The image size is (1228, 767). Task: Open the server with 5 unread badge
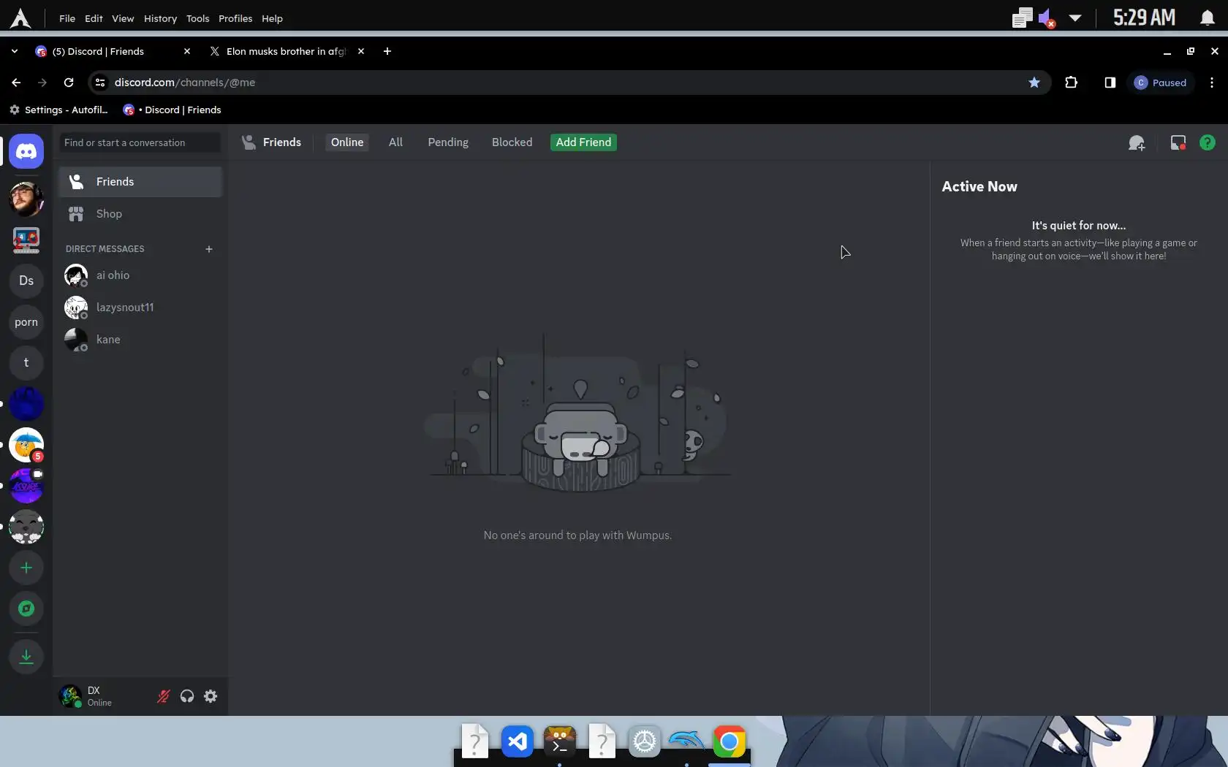click(26, 445)
